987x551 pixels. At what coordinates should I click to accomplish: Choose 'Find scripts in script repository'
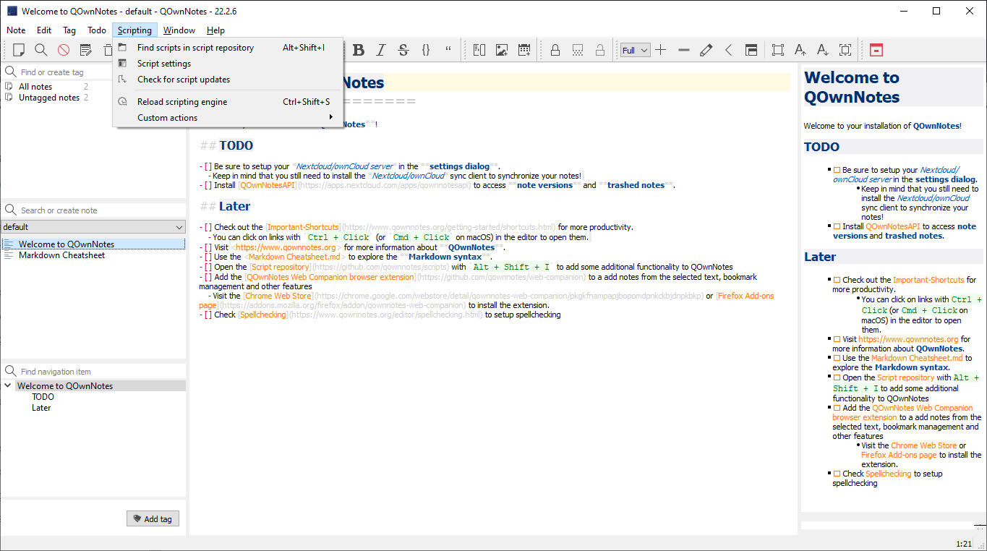[228, 48]
